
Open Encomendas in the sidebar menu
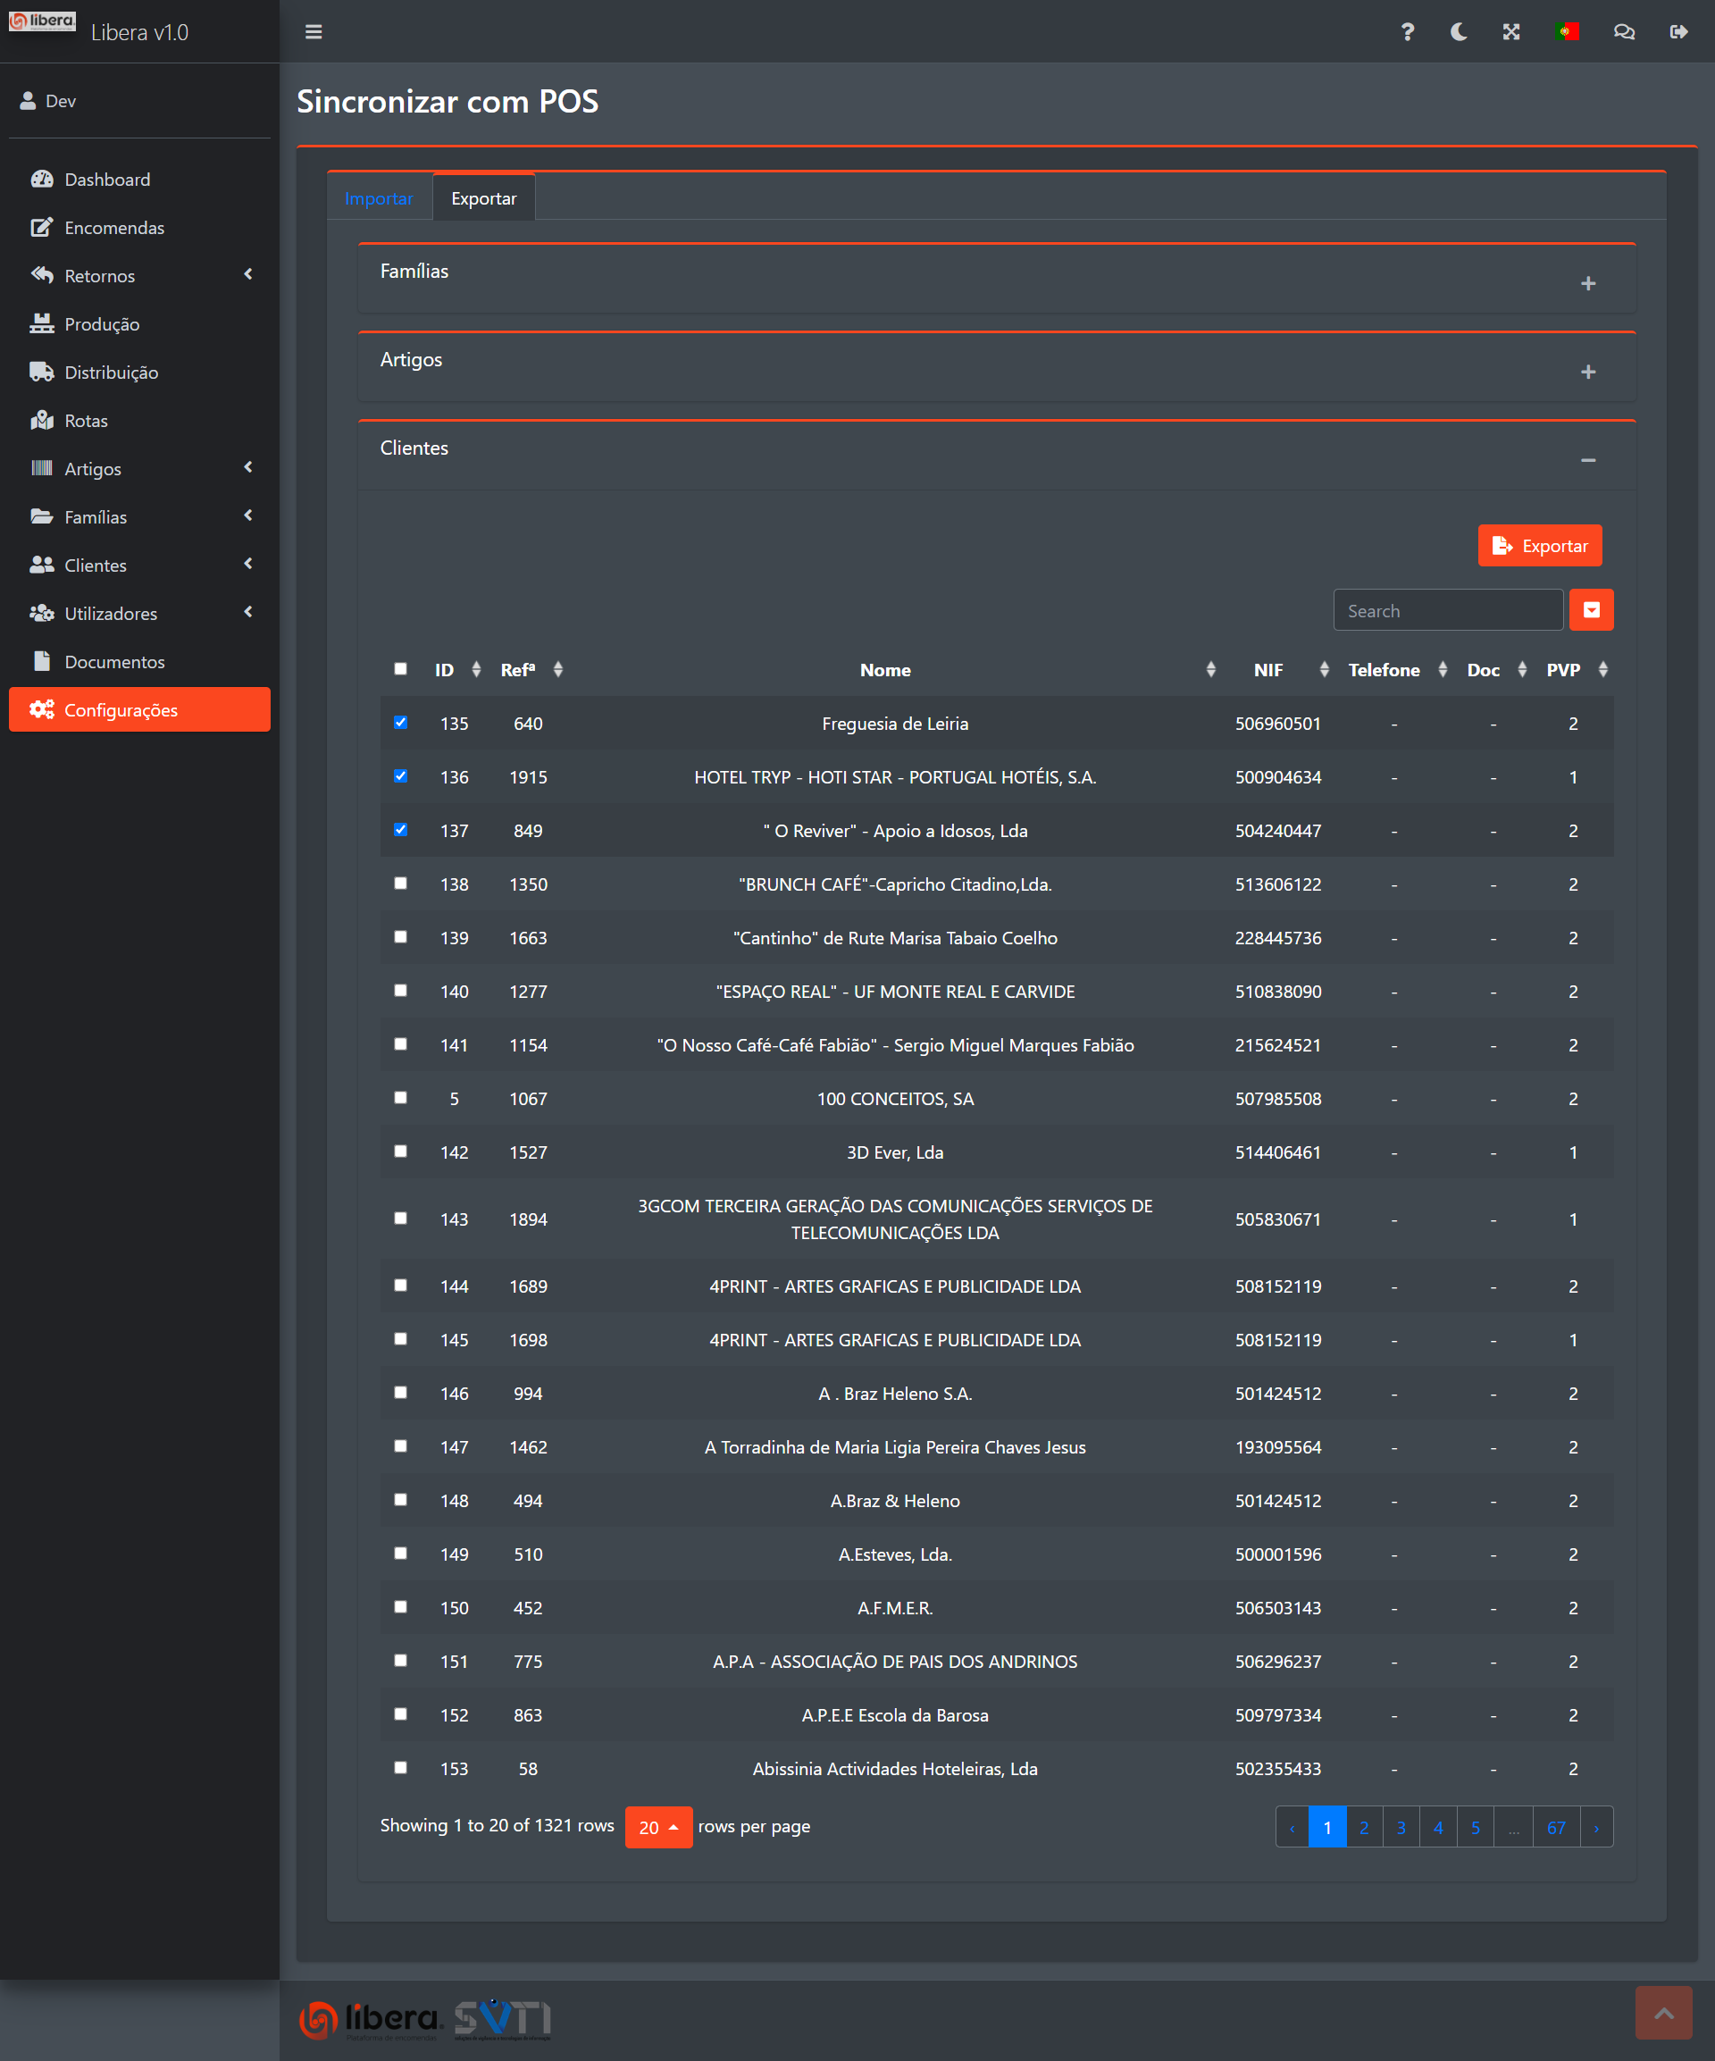pyautogui.click(x=113, y=228)
